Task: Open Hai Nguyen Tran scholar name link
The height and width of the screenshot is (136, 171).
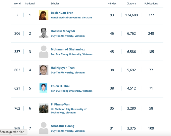Action: pyautogui.click(x=63, y=68)
